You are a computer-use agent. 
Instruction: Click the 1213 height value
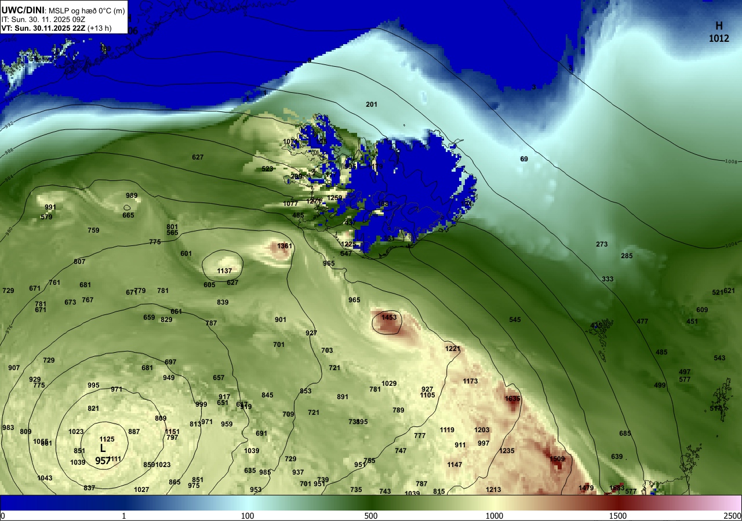click(x=493, y=490)
